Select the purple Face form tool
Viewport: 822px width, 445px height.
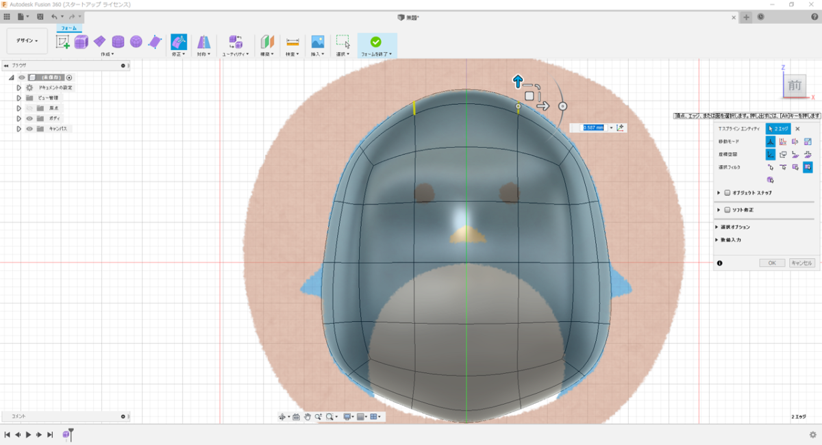pyautogui.click(x=155, y=42)
